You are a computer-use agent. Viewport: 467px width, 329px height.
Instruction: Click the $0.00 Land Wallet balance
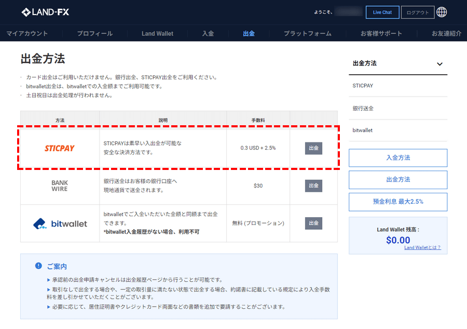398,240
